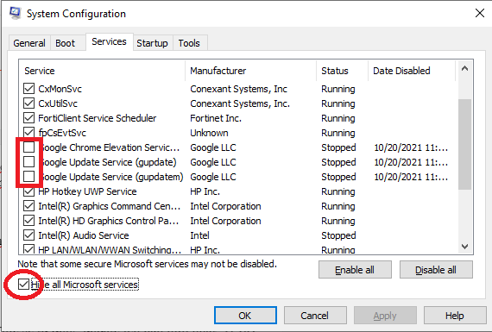Switch to the General tab
This screenshot has width=492, height=332.
click(x=29, y=43)
